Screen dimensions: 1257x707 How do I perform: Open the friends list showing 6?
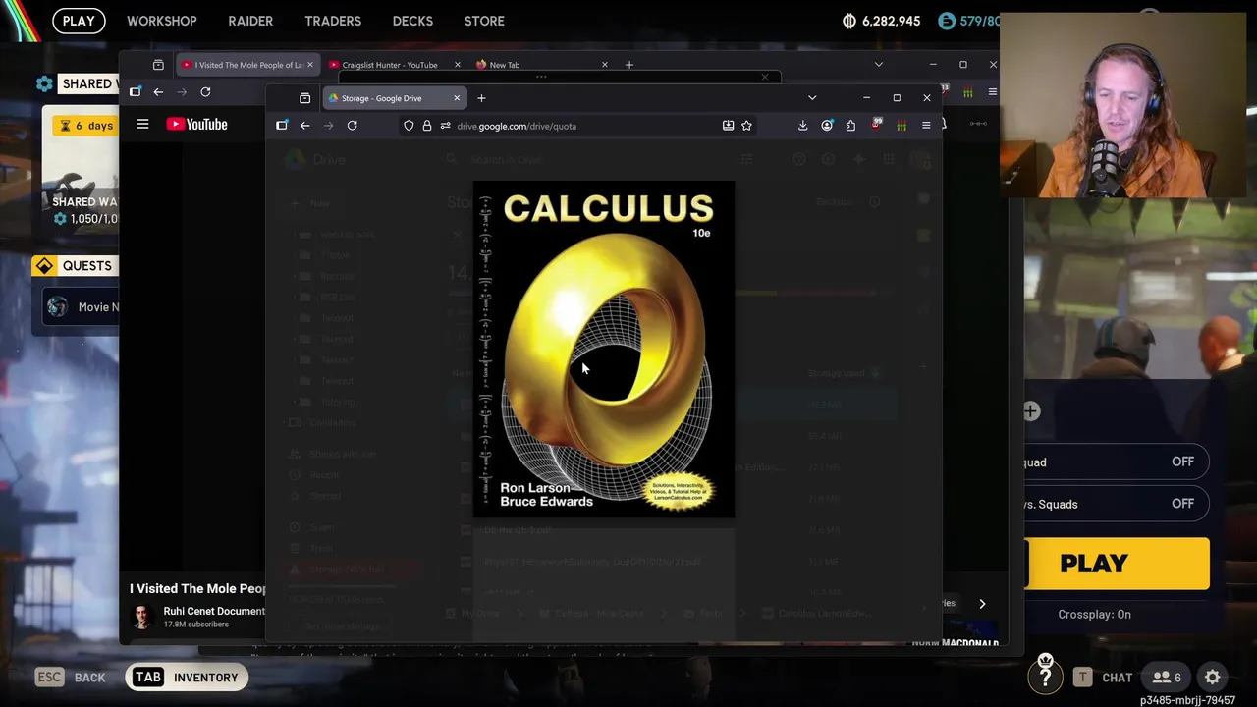1167,678
